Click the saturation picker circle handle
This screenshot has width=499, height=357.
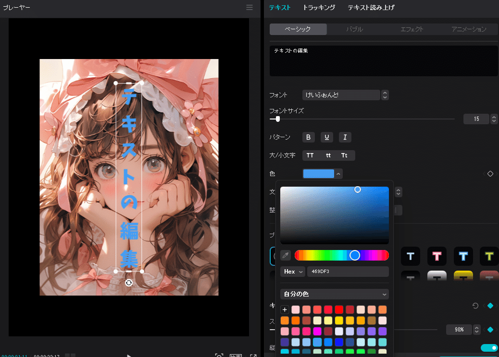tap(357, 190)
